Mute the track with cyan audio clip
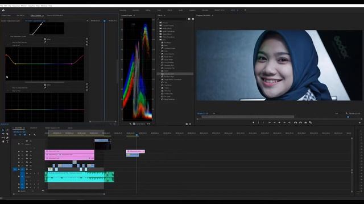364x204 pixels. click(x=30, y=173)
